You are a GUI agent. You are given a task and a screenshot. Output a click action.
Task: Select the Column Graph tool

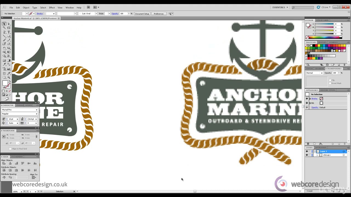[9, 69]
